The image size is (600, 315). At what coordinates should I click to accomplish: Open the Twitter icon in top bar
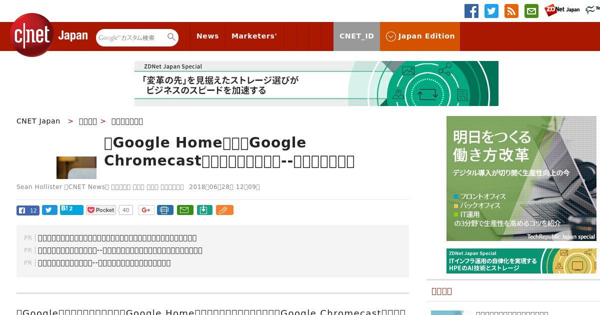(x=491, y=11)
